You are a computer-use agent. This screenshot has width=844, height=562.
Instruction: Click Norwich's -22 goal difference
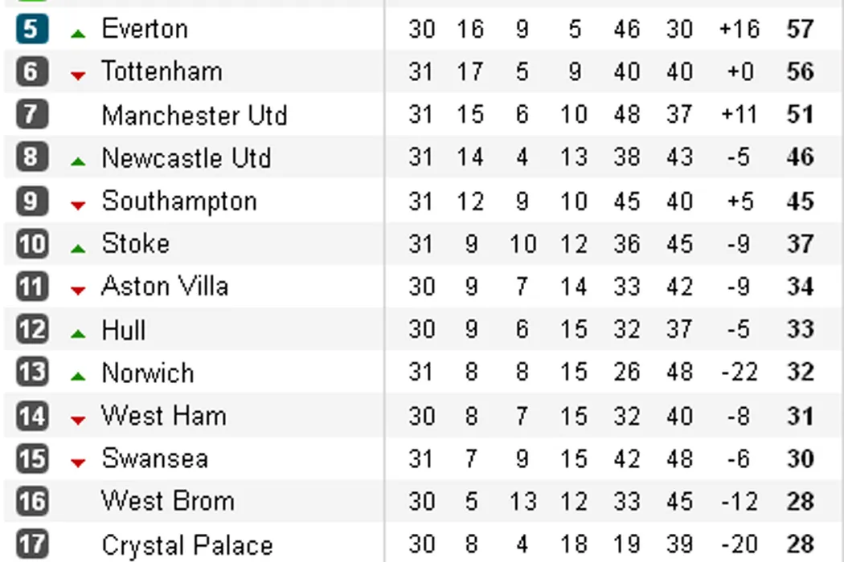(x=739, y=373)
